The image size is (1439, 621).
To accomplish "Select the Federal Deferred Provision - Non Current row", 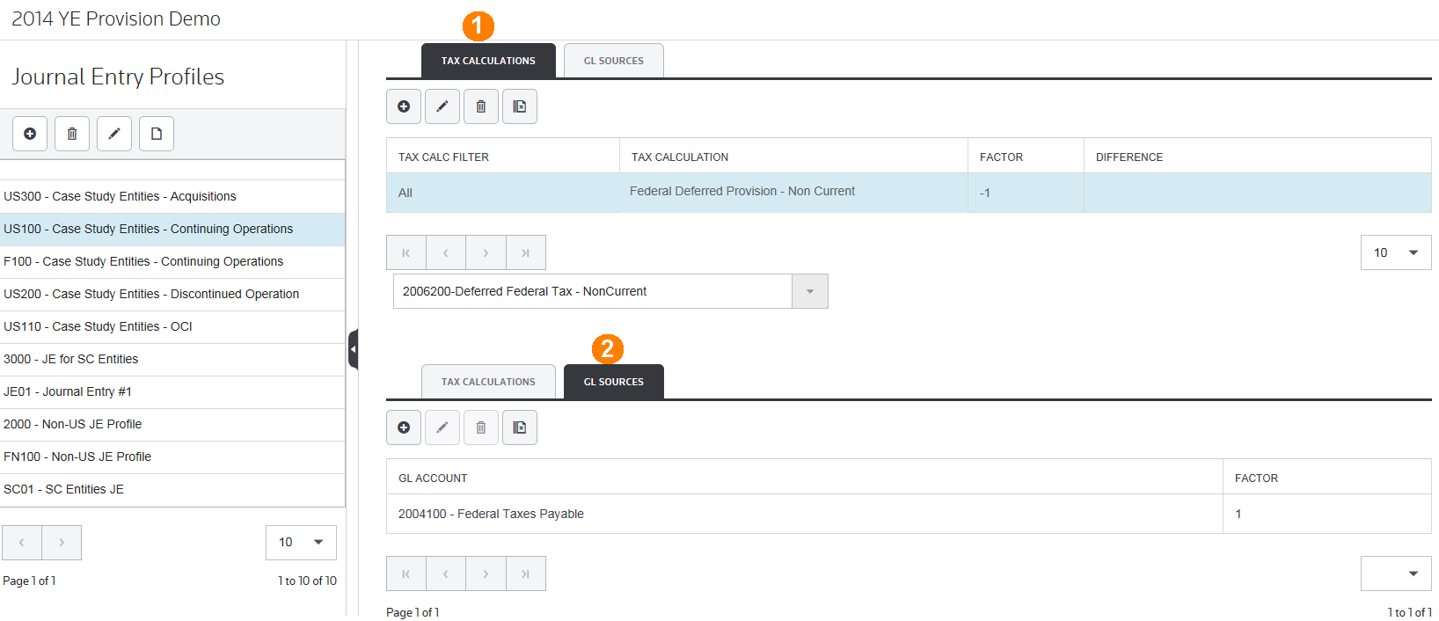I will [x=741, y=192].
